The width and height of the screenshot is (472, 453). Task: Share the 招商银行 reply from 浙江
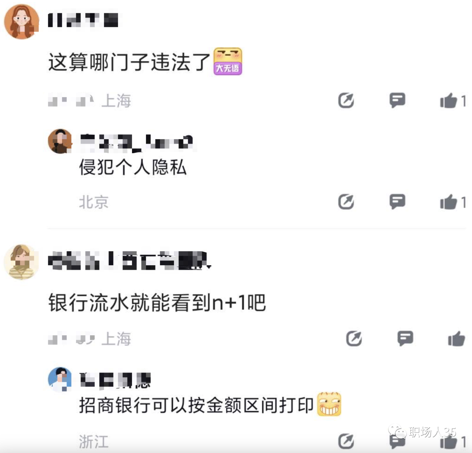pyautogui.click(x=346, y=442)
